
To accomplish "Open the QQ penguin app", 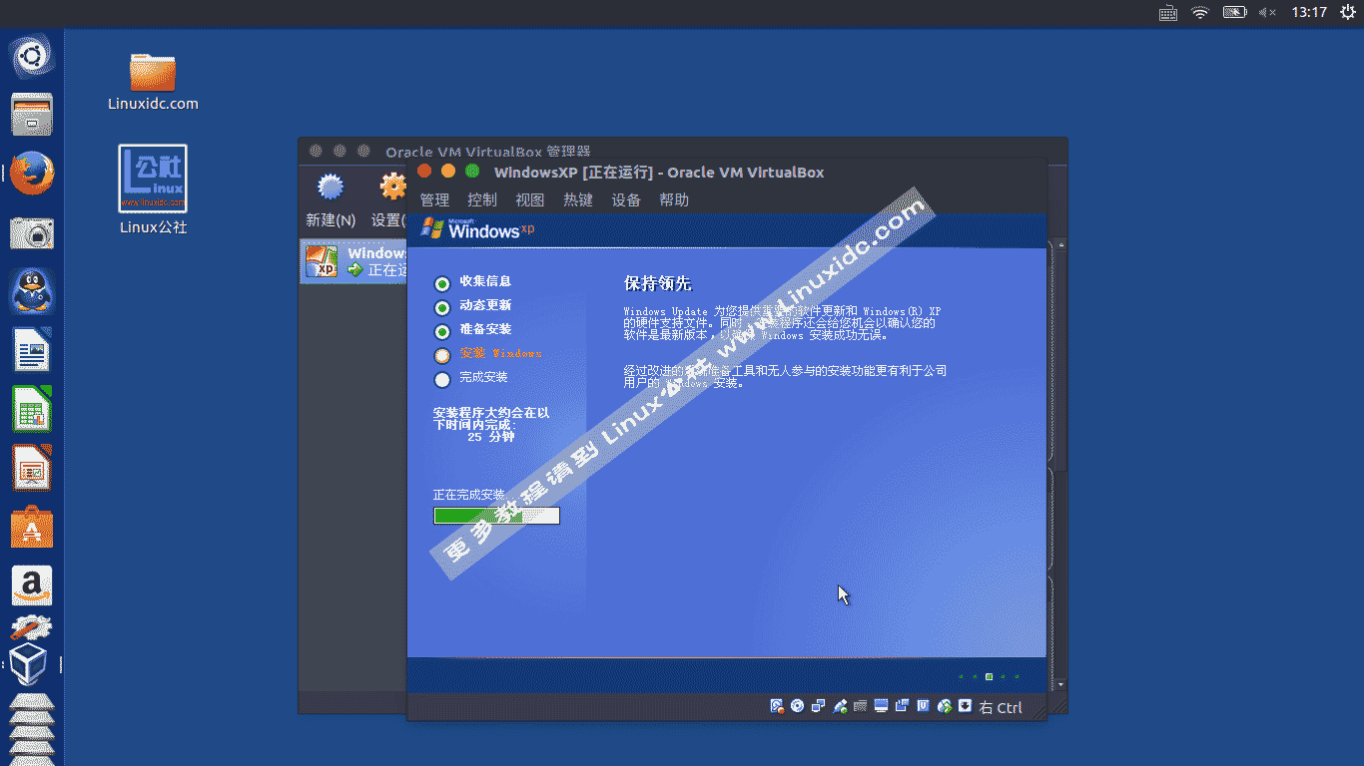I will click(32, 291).
